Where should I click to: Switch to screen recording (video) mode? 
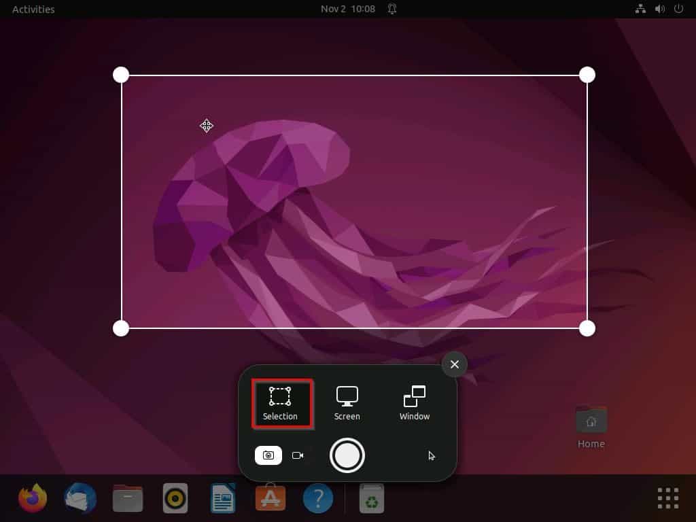(x=298, y=455)
